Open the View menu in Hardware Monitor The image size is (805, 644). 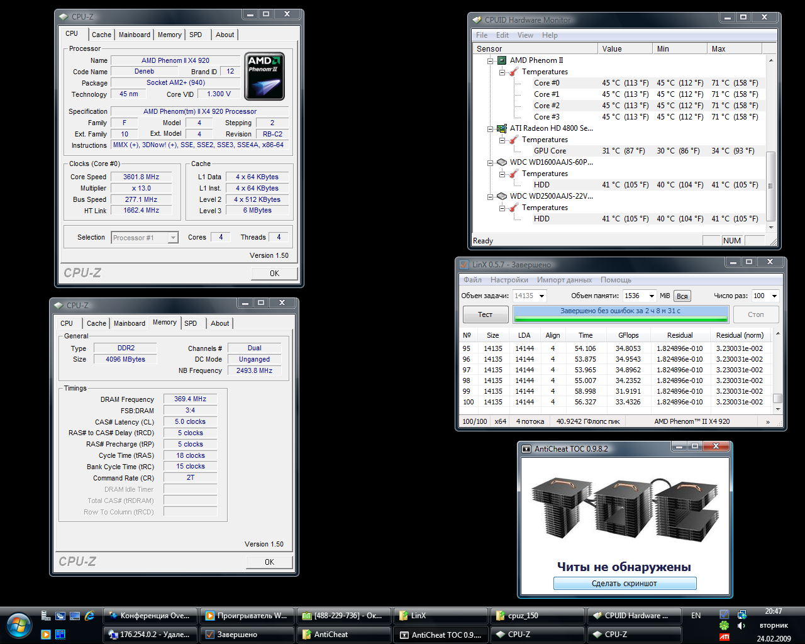(x=525, y=35)
